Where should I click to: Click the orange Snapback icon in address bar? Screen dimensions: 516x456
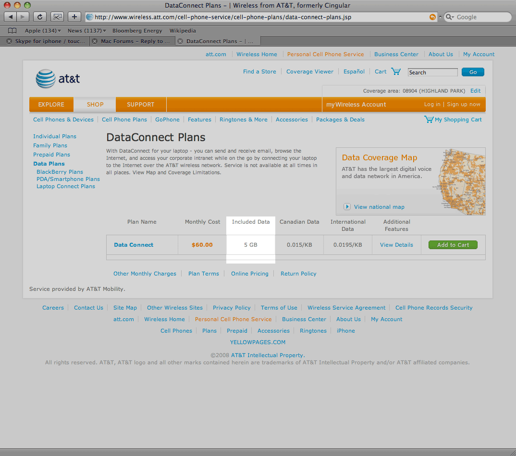[432, 17]
